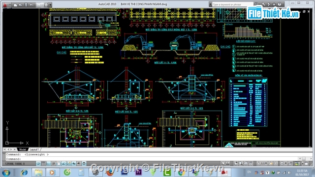Click the Zoom magnifier in status bar
This screenshot has height=177, width=315.
tap(241, 164)
